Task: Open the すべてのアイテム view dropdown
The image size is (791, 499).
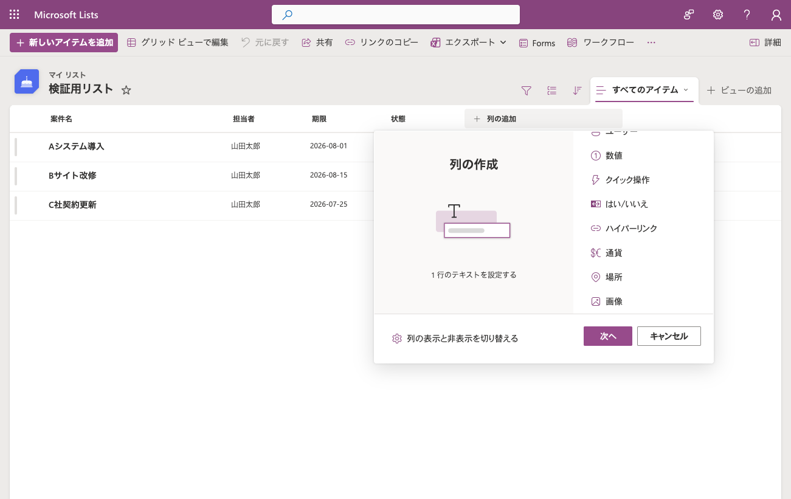Action: tap(644, 90)
